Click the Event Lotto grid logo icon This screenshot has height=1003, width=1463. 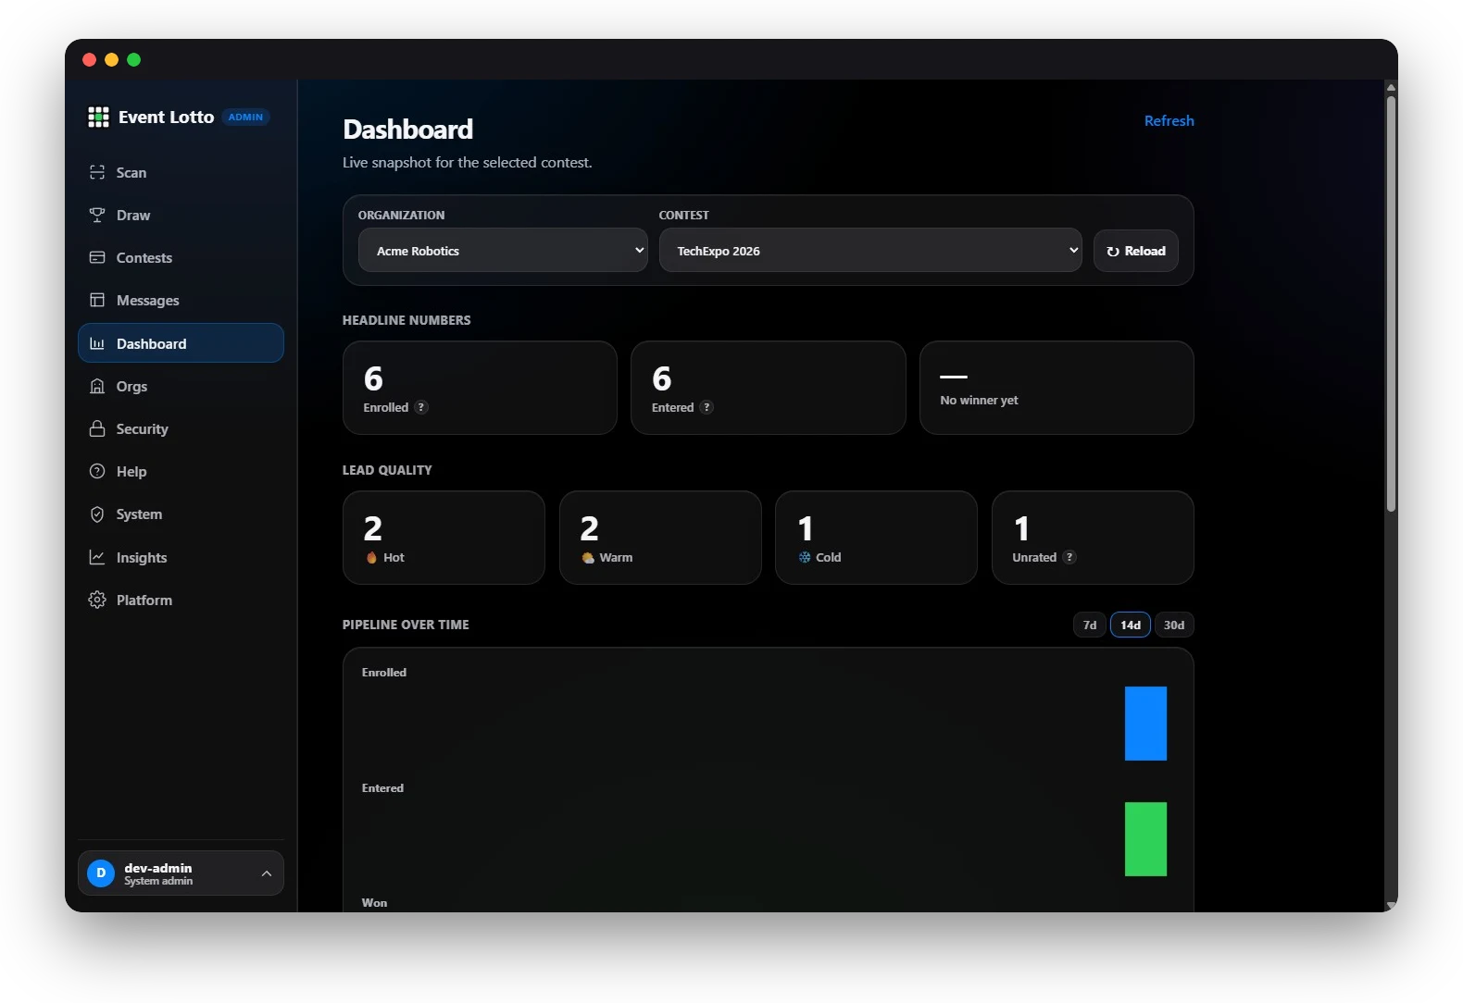pyautogui.click(x=98, y=117)
